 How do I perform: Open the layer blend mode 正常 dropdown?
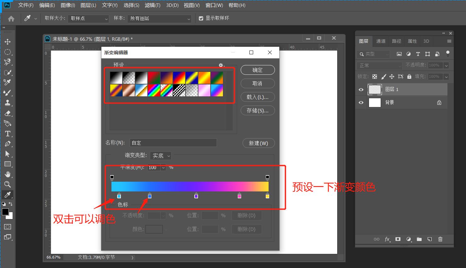click(380, 65)
